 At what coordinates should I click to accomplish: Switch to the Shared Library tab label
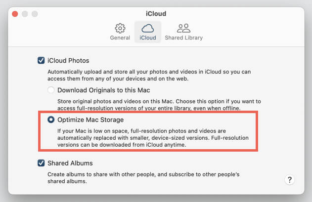click(183, 38)
